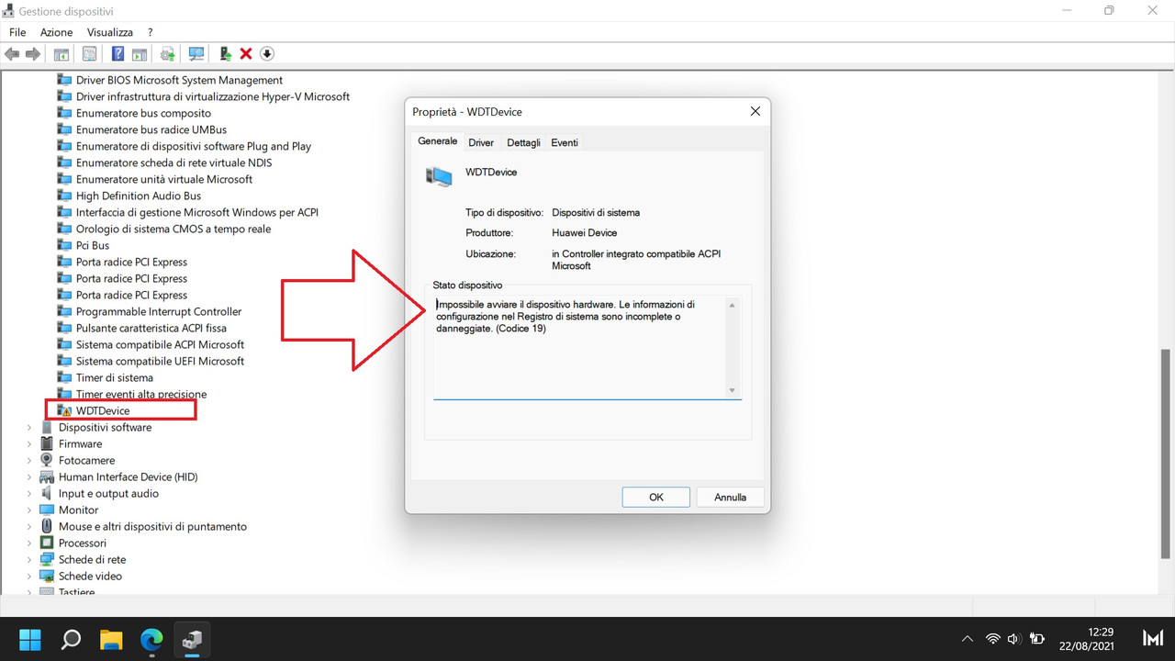The height and width of the screenshot is (661, 1175).
Task: Launch Microsoft Edge from the taskbar
Action: point(151,639)
